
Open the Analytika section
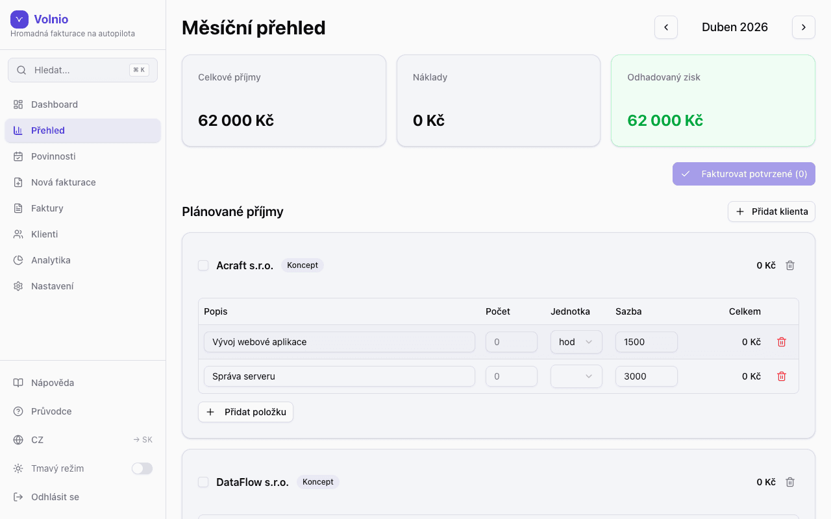(51, 260)
